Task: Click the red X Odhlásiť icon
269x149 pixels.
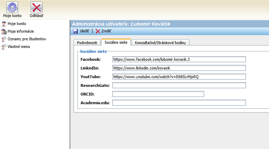Action: click(x=36, y=7)
